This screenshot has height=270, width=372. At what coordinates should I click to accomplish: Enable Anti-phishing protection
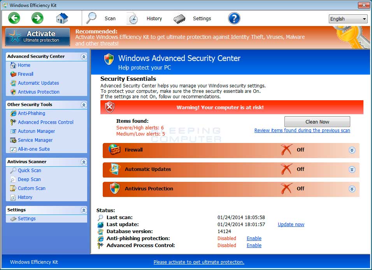coord(254,238)
